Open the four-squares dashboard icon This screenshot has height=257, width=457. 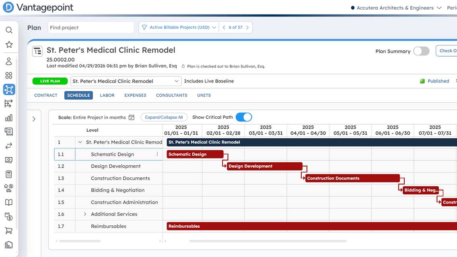pos(9,76)
